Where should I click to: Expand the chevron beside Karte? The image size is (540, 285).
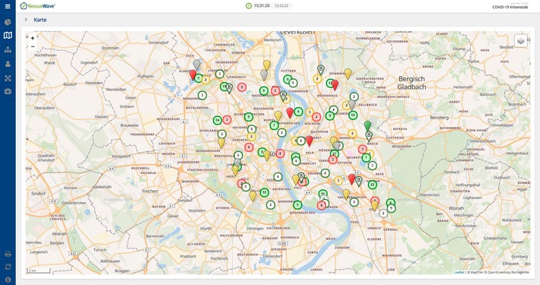tap(26, 20)
